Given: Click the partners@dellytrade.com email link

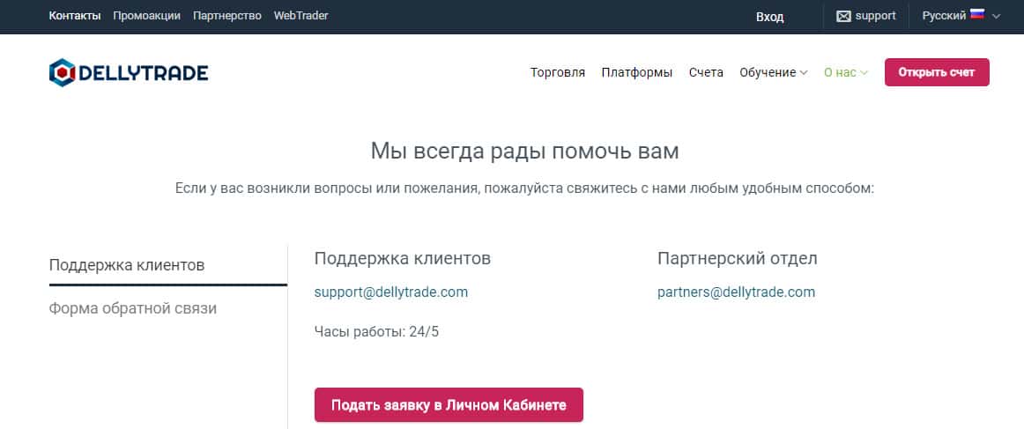Looking at the screenshot, I should point(736,292).
